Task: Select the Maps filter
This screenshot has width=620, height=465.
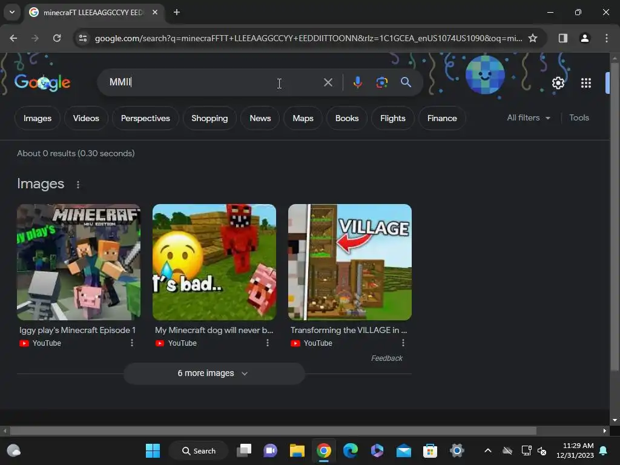Action: coord(303,118)
